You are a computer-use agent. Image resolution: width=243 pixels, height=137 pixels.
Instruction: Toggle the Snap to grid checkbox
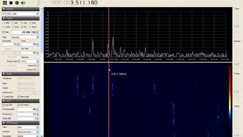point(19,61)
